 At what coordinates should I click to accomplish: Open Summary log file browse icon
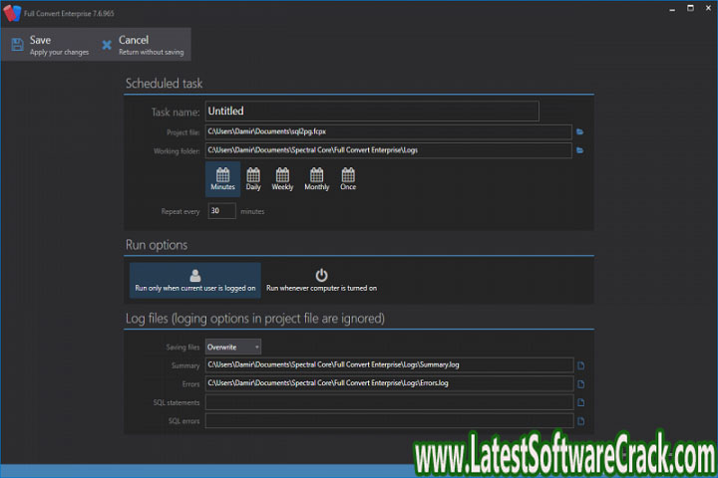coord(580,365)
